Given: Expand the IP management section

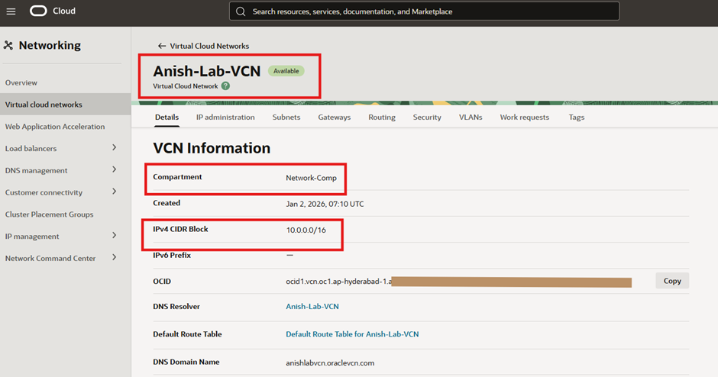Looking at the screenshot, I should tap(114, 236).
